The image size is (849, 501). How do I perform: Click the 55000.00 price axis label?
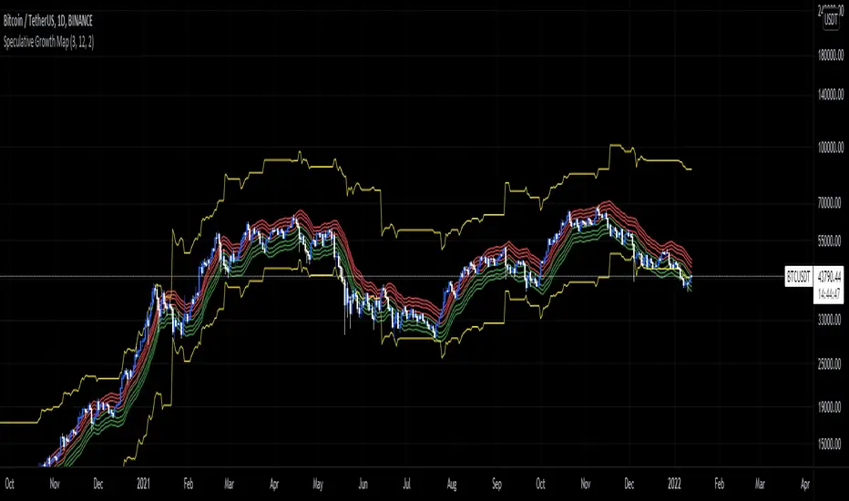[x=830, y=241]
